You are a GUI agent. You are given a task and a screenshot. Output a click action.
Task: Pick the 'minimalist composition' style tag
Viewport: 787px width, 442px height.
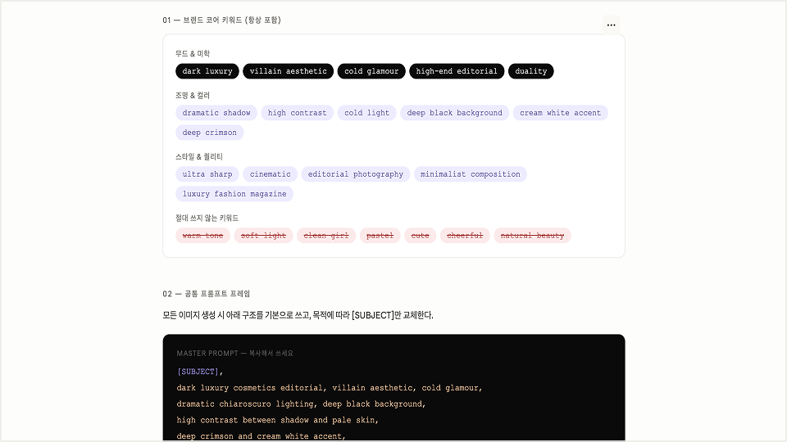click(x=471, y=174)
